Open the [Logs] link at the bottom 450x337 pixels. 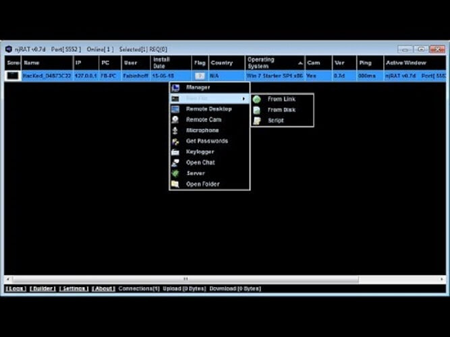click(16, 288)
